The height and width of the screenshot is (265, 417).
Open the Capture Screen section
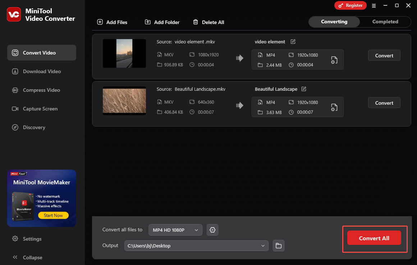tap(42, 109)
